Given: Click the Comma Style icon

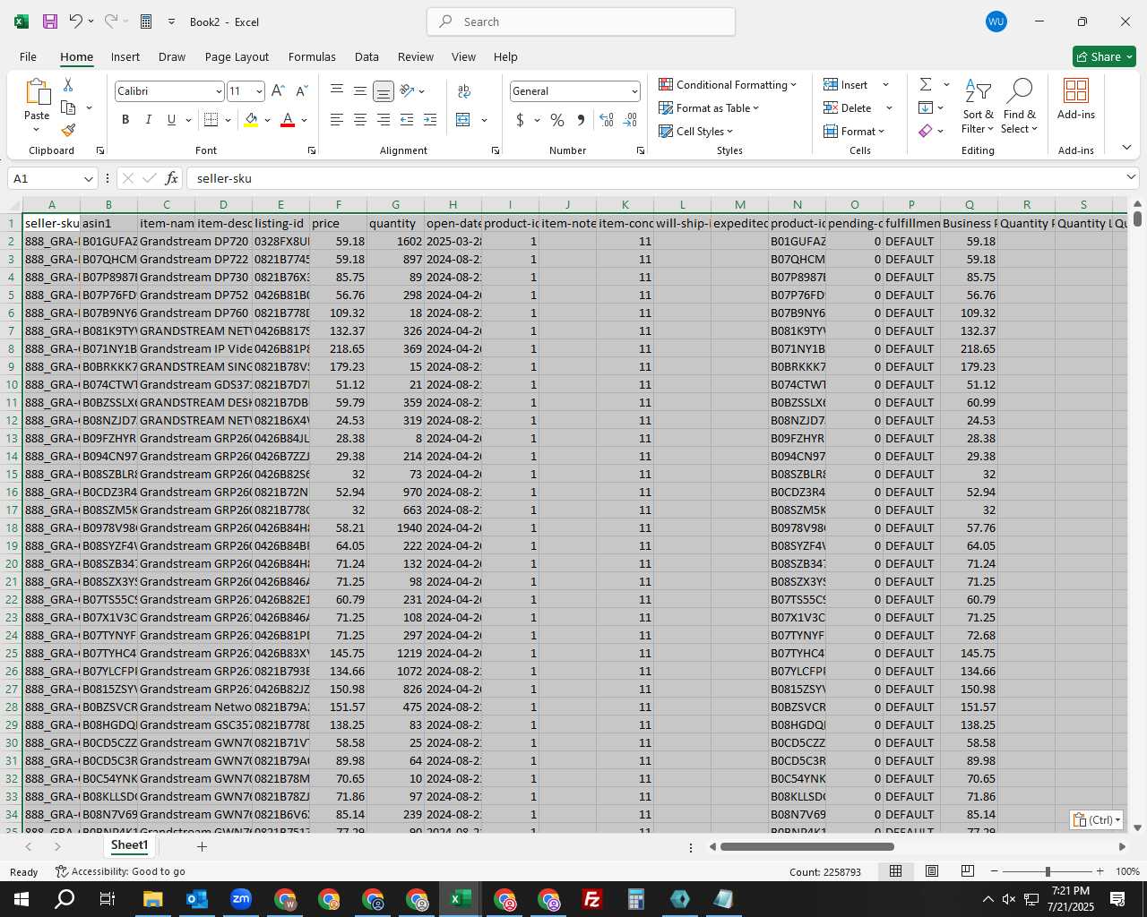Looking at the screenshot, I should click(581, 120).
